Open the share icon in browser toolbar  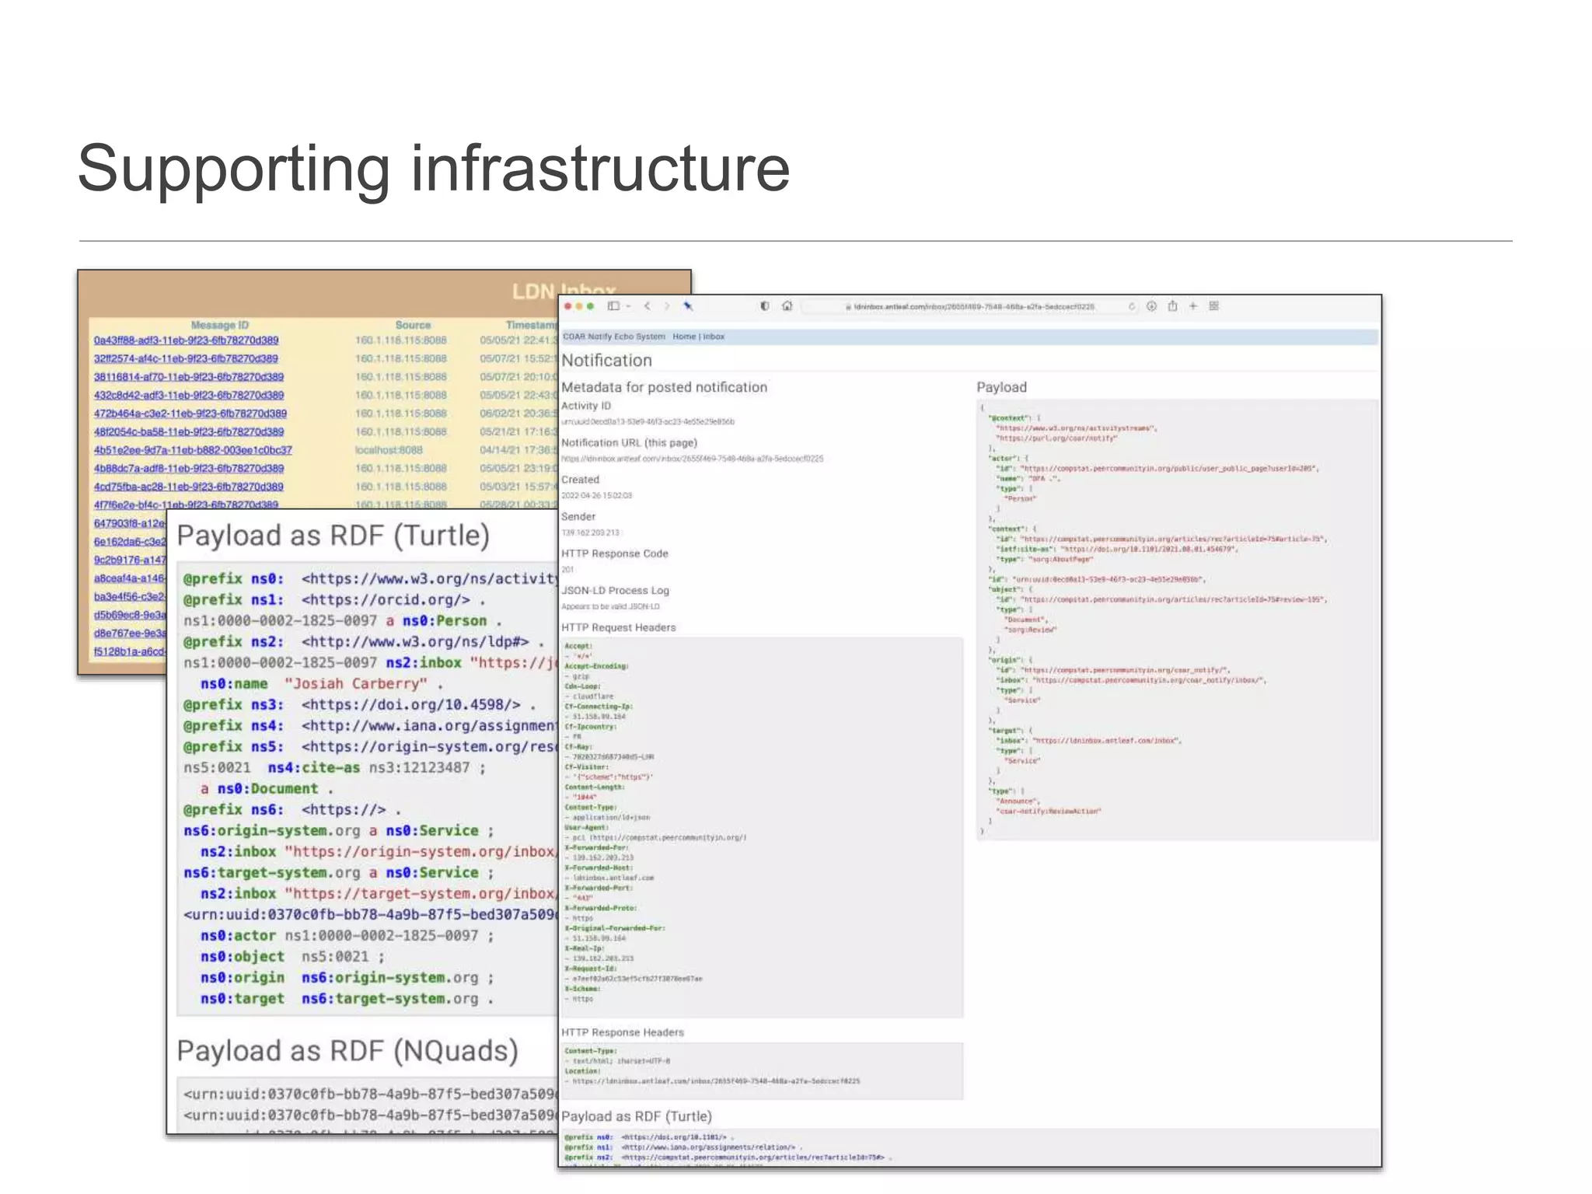click(1172, 306)
